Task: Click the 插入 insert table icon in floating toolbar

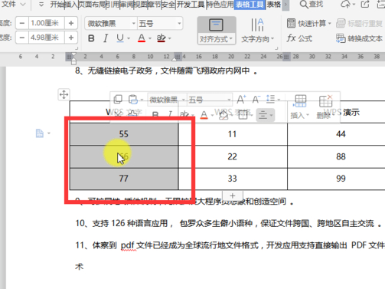Action: (300, 101)
